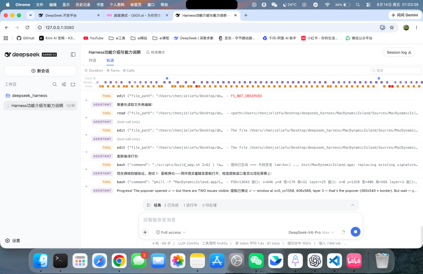Switch to 超级测试 - OiiOii.ai browser tab
This screenshot has width=423, height=274.
[x=138, y=15]
